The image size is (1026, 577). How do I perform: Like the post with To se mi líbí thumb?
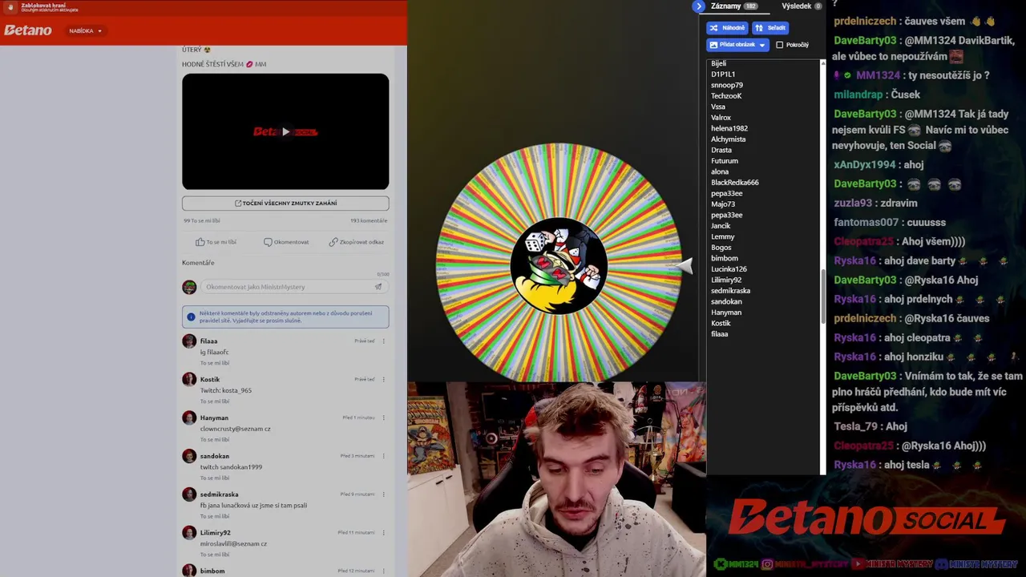[x=216, y=242]
